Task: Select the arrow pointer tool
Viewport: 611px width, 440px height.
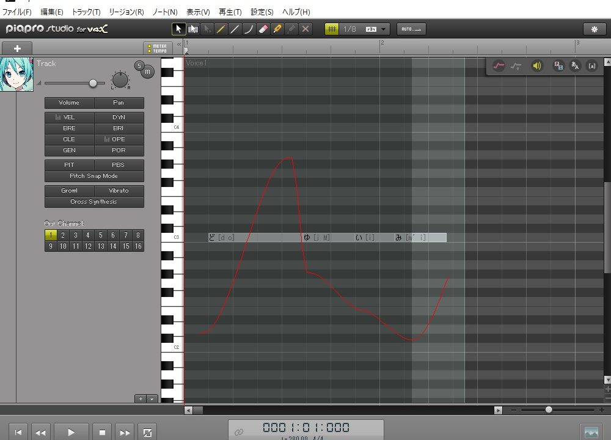Action: click(x=179, y=29)
